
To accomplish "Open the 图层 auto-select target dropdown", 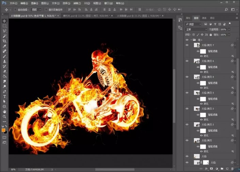I will point(36,10).
